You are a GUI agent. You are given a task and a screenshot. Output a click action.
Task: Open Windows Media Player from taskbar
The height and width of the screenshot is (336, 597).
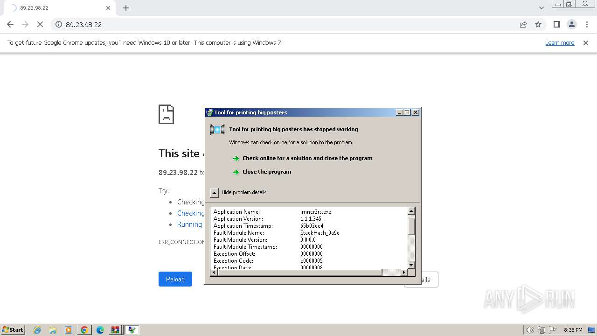[69, 330]
